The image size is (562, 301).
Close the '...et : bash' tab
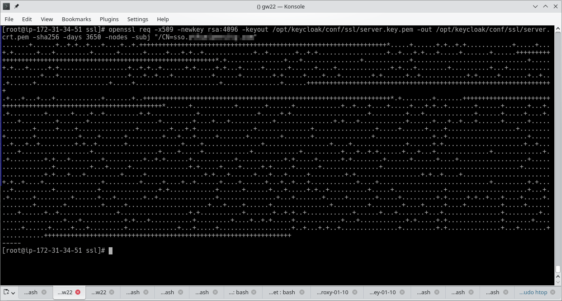[302, 292]
